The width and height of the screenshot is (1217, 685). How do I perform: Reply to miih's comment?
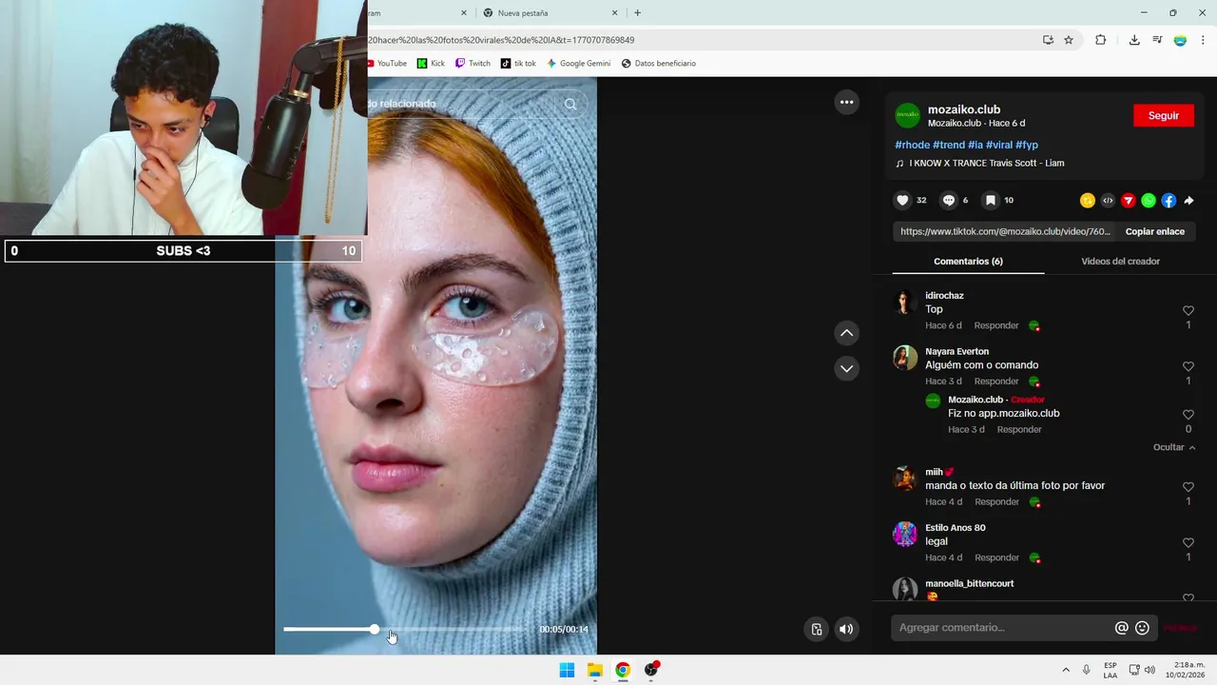[996, 502]
